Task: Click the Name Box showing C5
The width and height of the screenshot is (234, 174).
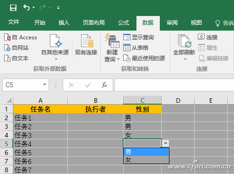Action: pyautogui.click(x=22, y=85)
